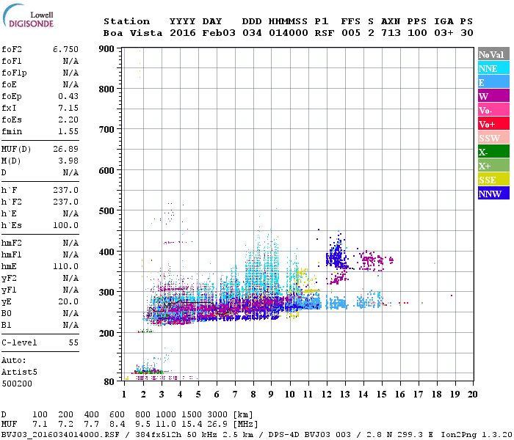Click the Boa Vista station name

[133, 33]
